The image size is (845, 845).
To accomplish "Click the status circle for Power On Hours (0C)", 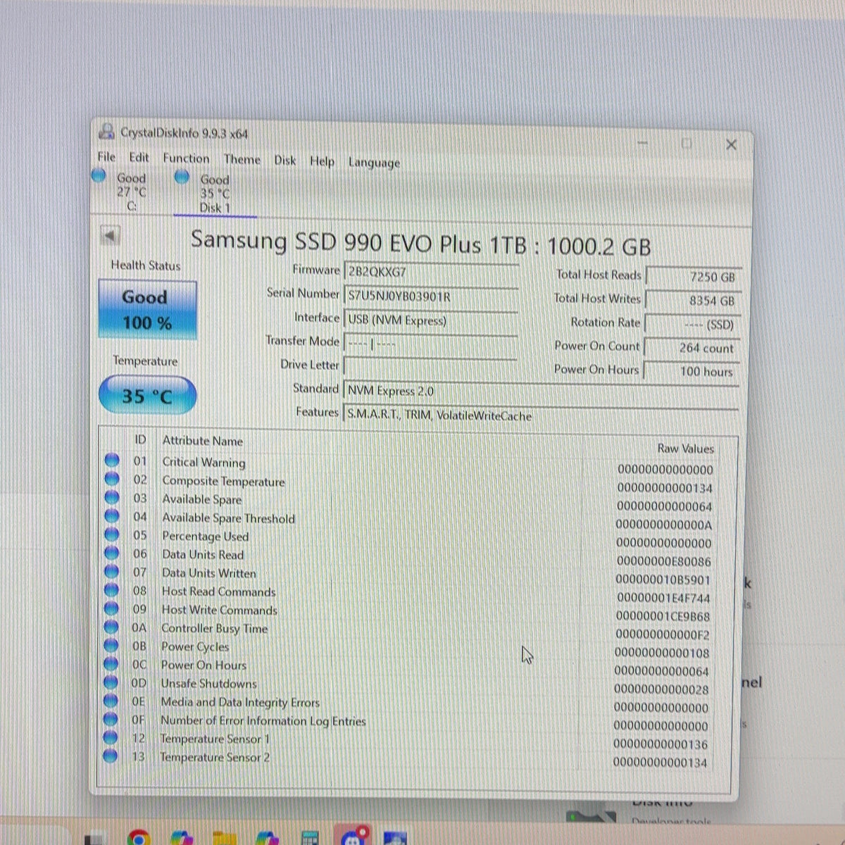I will 111,663.
